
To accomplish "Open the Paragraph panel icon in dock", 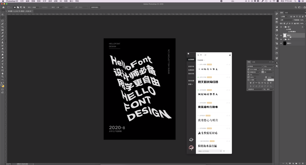I will pos(277,66).
